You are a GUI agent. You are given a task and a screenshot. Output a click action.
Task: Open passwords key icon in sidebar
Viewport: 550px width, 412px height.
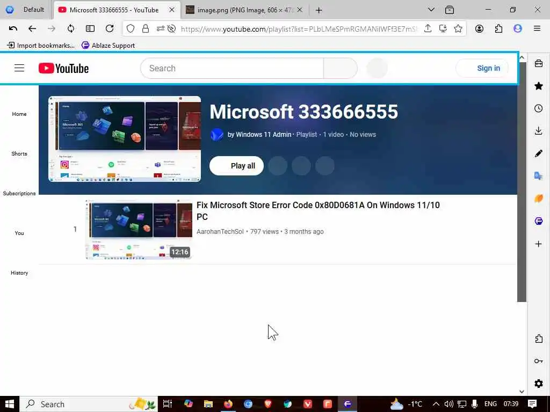pos(538,361)
